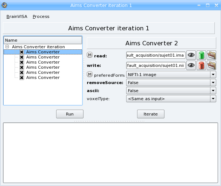This screenshot has width=221, height=186.
Task: Click the M modified icon beside read
Action: click(x=90, y=55)
